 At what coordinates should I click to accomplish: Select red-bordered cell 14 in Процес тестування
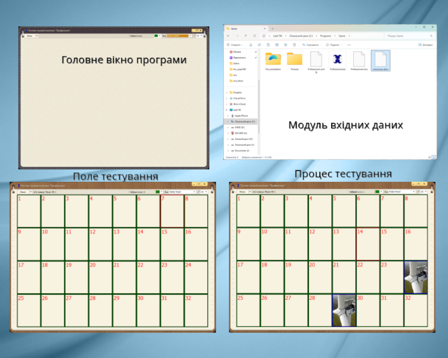pyautogui.click(x=368, y=244)
